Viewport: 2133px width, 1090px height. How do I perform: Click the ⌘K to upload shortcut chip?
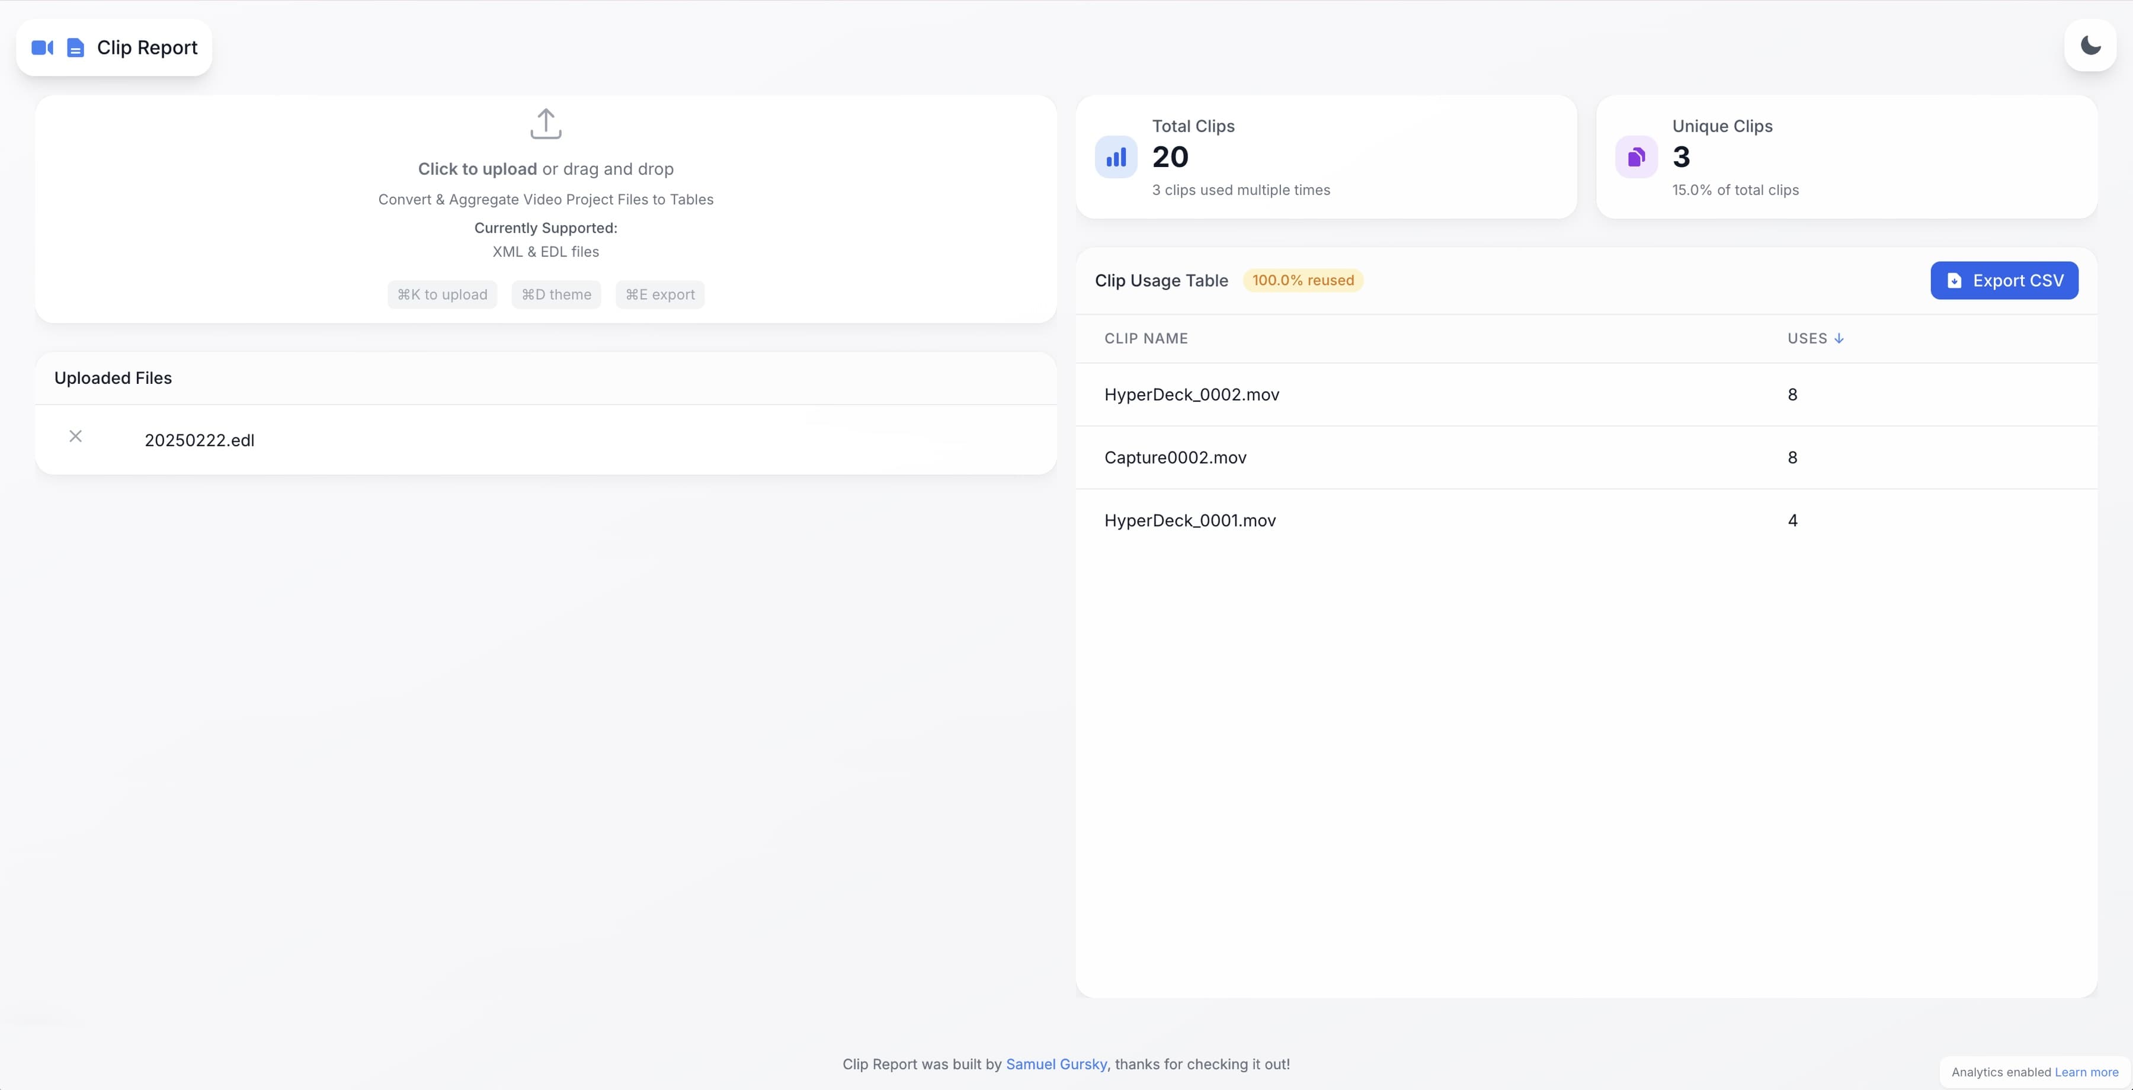[x=442, y=294]
